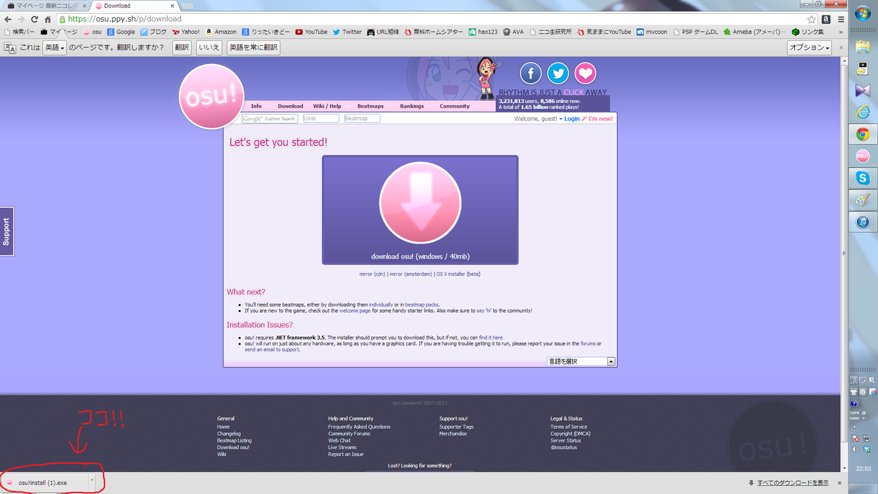Click the Login link
Viewport: 878px width, 494px height.
coord(572,119)
